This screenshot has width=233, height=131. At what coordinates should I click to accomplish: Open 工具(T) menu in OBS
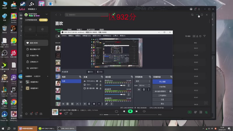coord(115,36)
